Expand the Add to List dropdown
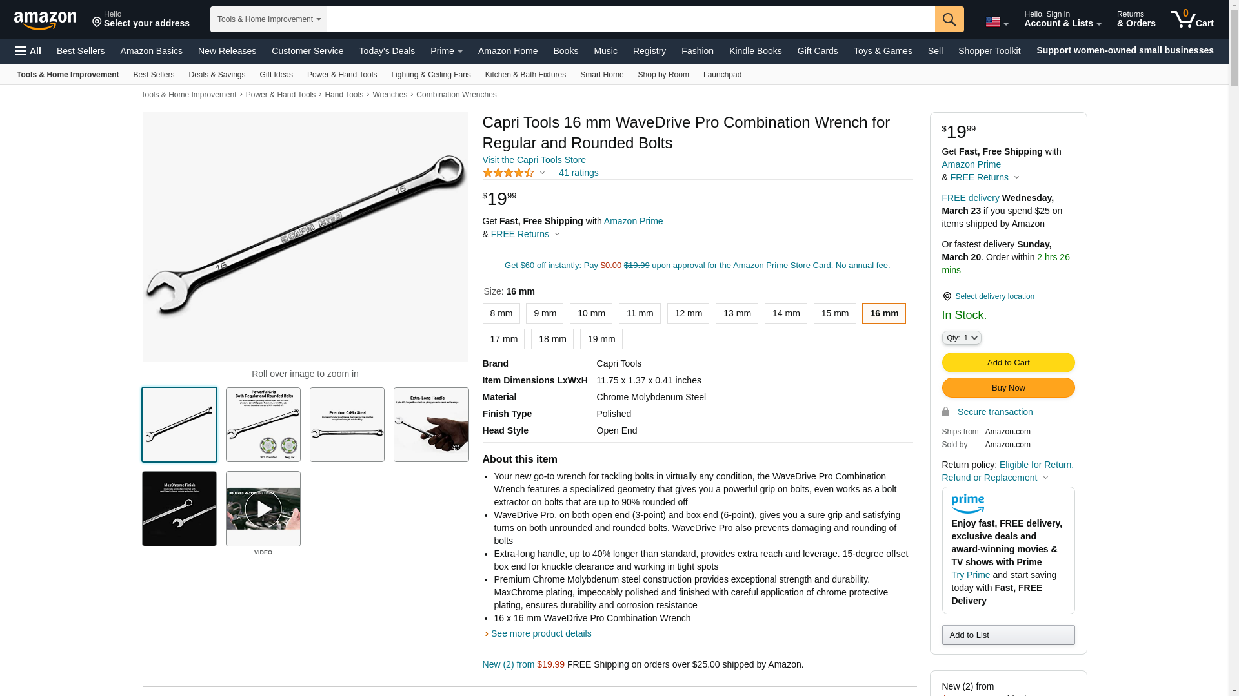 click(x=1008, y=635)
